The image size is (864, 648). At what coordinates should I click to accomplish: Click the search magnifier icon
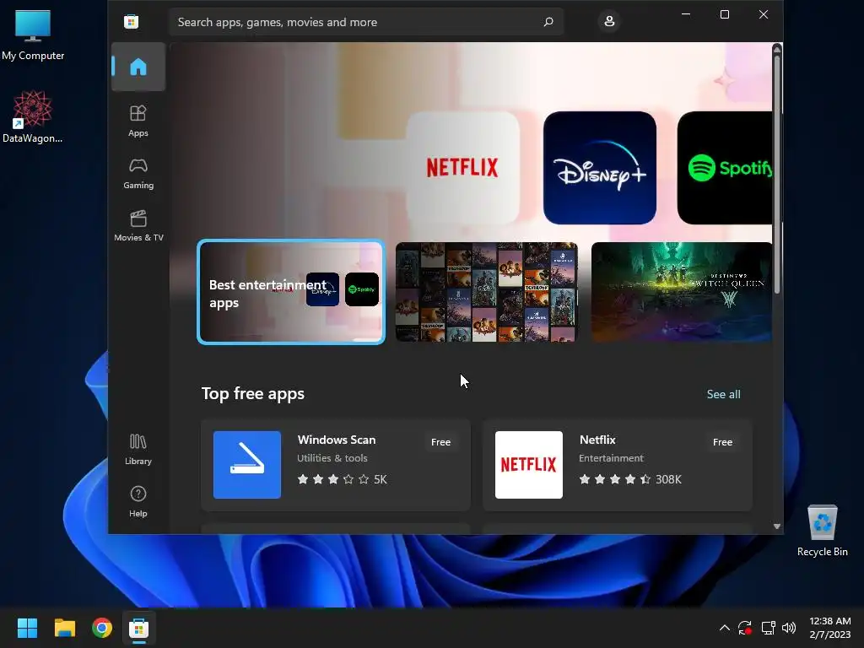548,22
